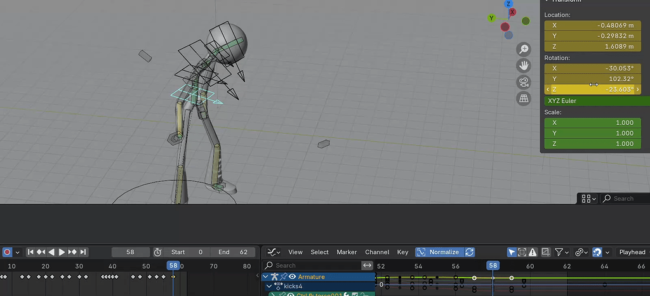Screen dimensions: 650x296
Task: Open the View menu in graph editor
Action: (x=296, y=252)
